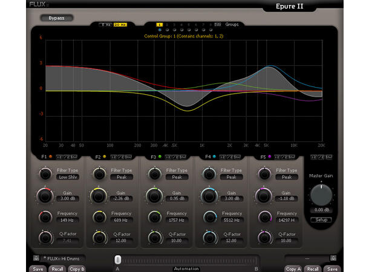
Task: Select the 5 Hz display range option
Action: (106, 25)
